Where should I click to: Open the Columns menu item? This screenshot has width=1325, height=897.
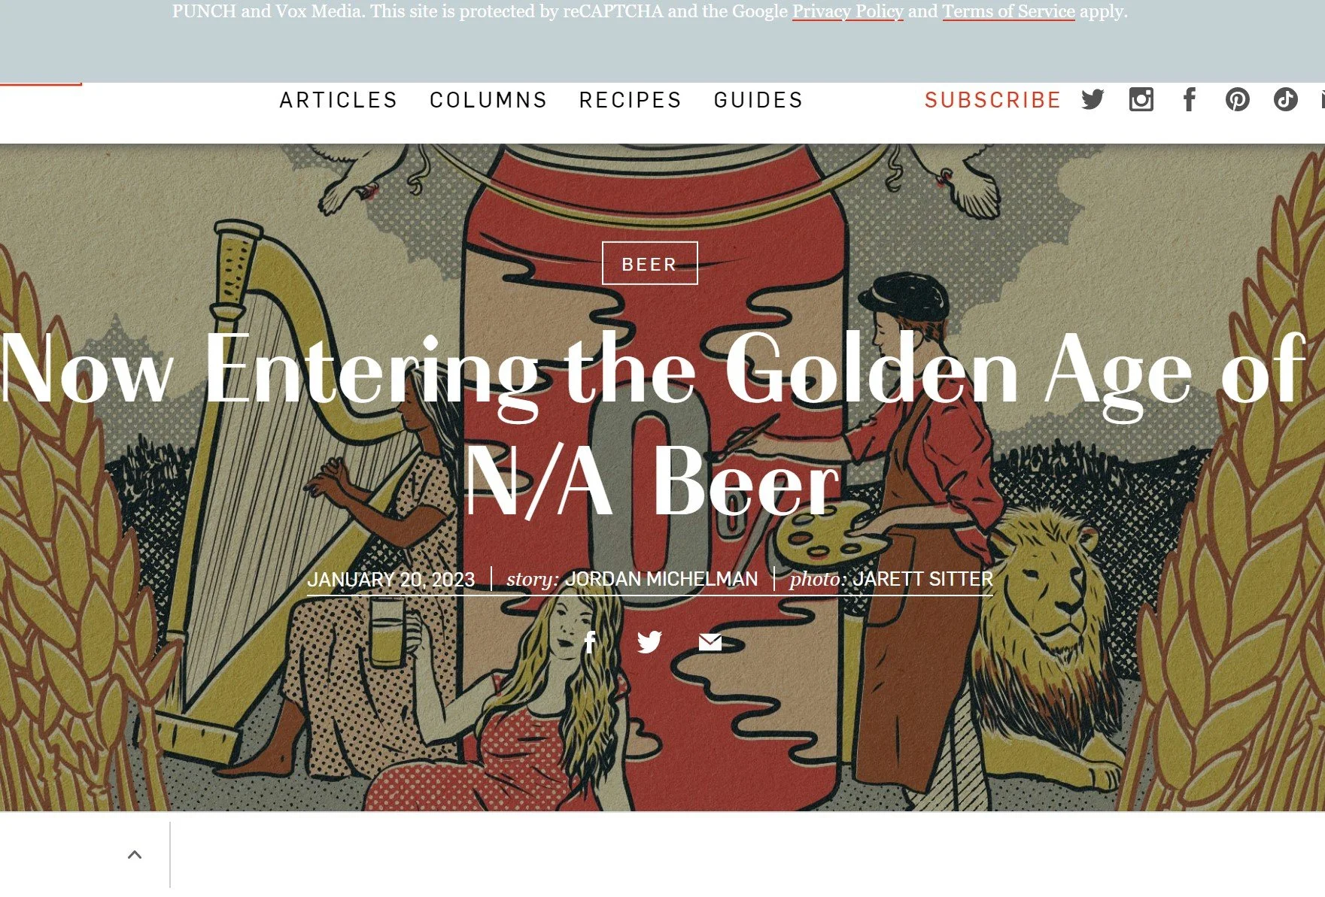pyautogui.click(x=488, y=100)
